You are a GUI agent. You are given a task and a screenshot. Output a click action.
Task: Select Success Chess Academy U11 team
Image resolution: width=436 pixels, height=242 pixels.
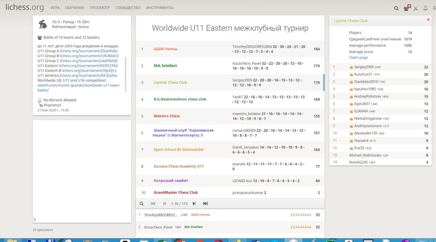pos(178,166)
